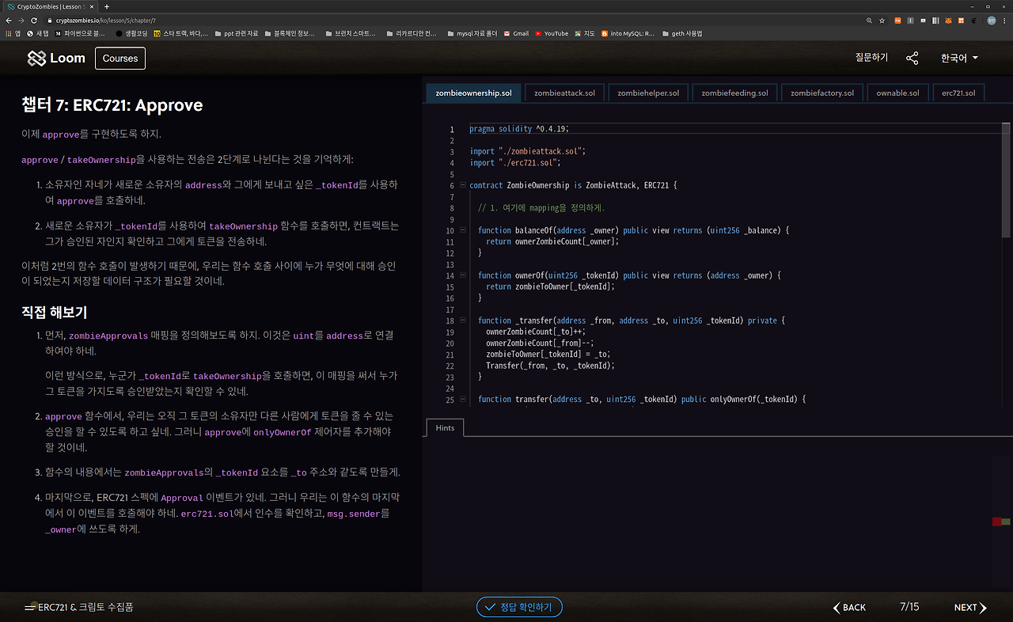Go to next chapter with NEXT

(970, 607)
